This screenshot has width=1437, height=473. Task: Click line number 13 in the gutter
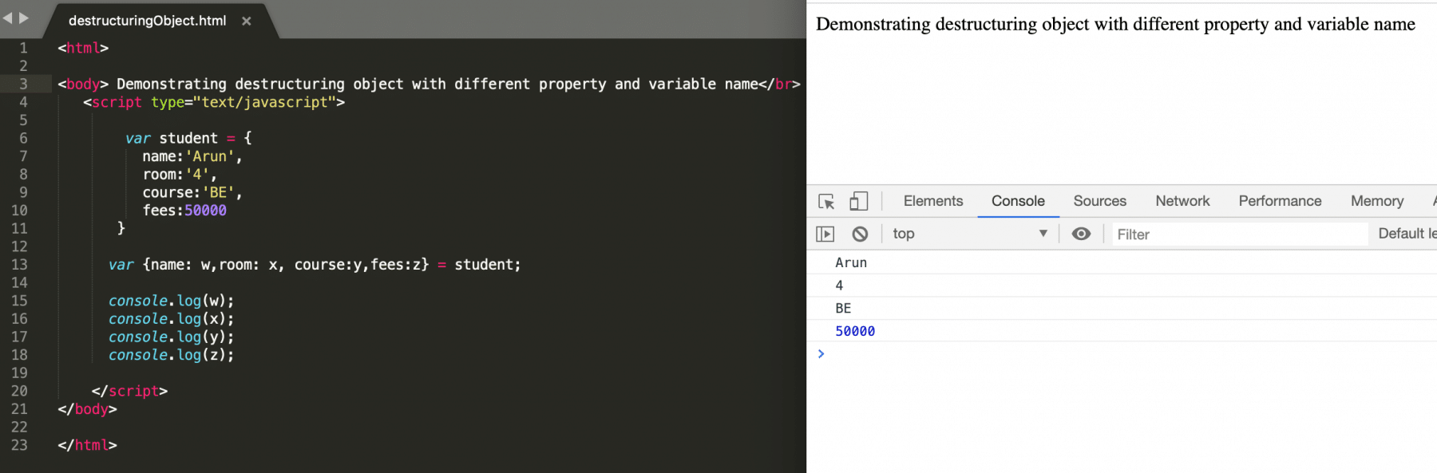tap(19, 265)
